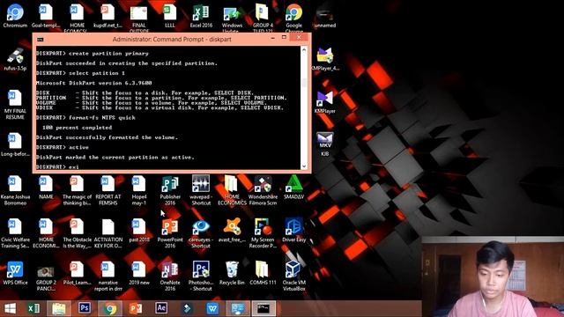Open the Pilot_Learn PDF file
This screenshot has width=564, height=317.
tap(77, 273)
